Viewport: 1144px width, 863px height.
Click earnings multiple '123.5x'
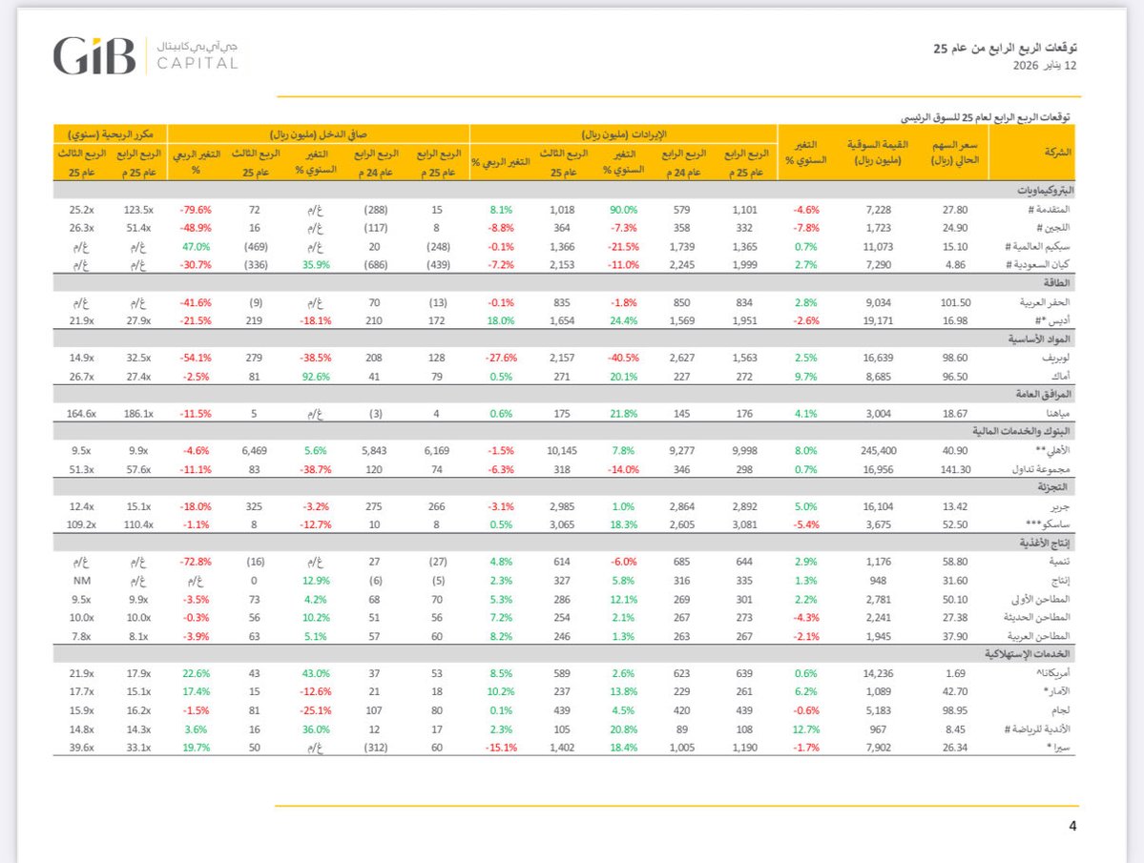click(138, 210)
